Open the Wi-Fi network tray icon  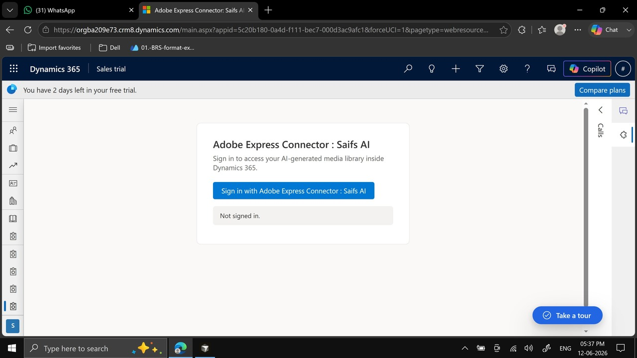coord(513,349)
